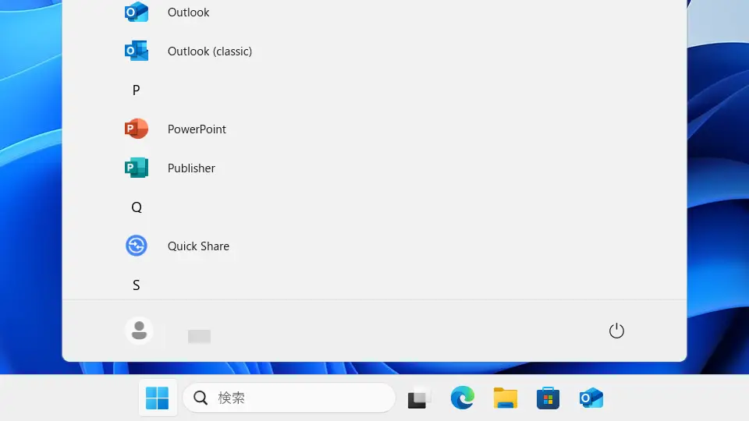Click the user account avatar

pyautogui.click(x=139, y=331)
